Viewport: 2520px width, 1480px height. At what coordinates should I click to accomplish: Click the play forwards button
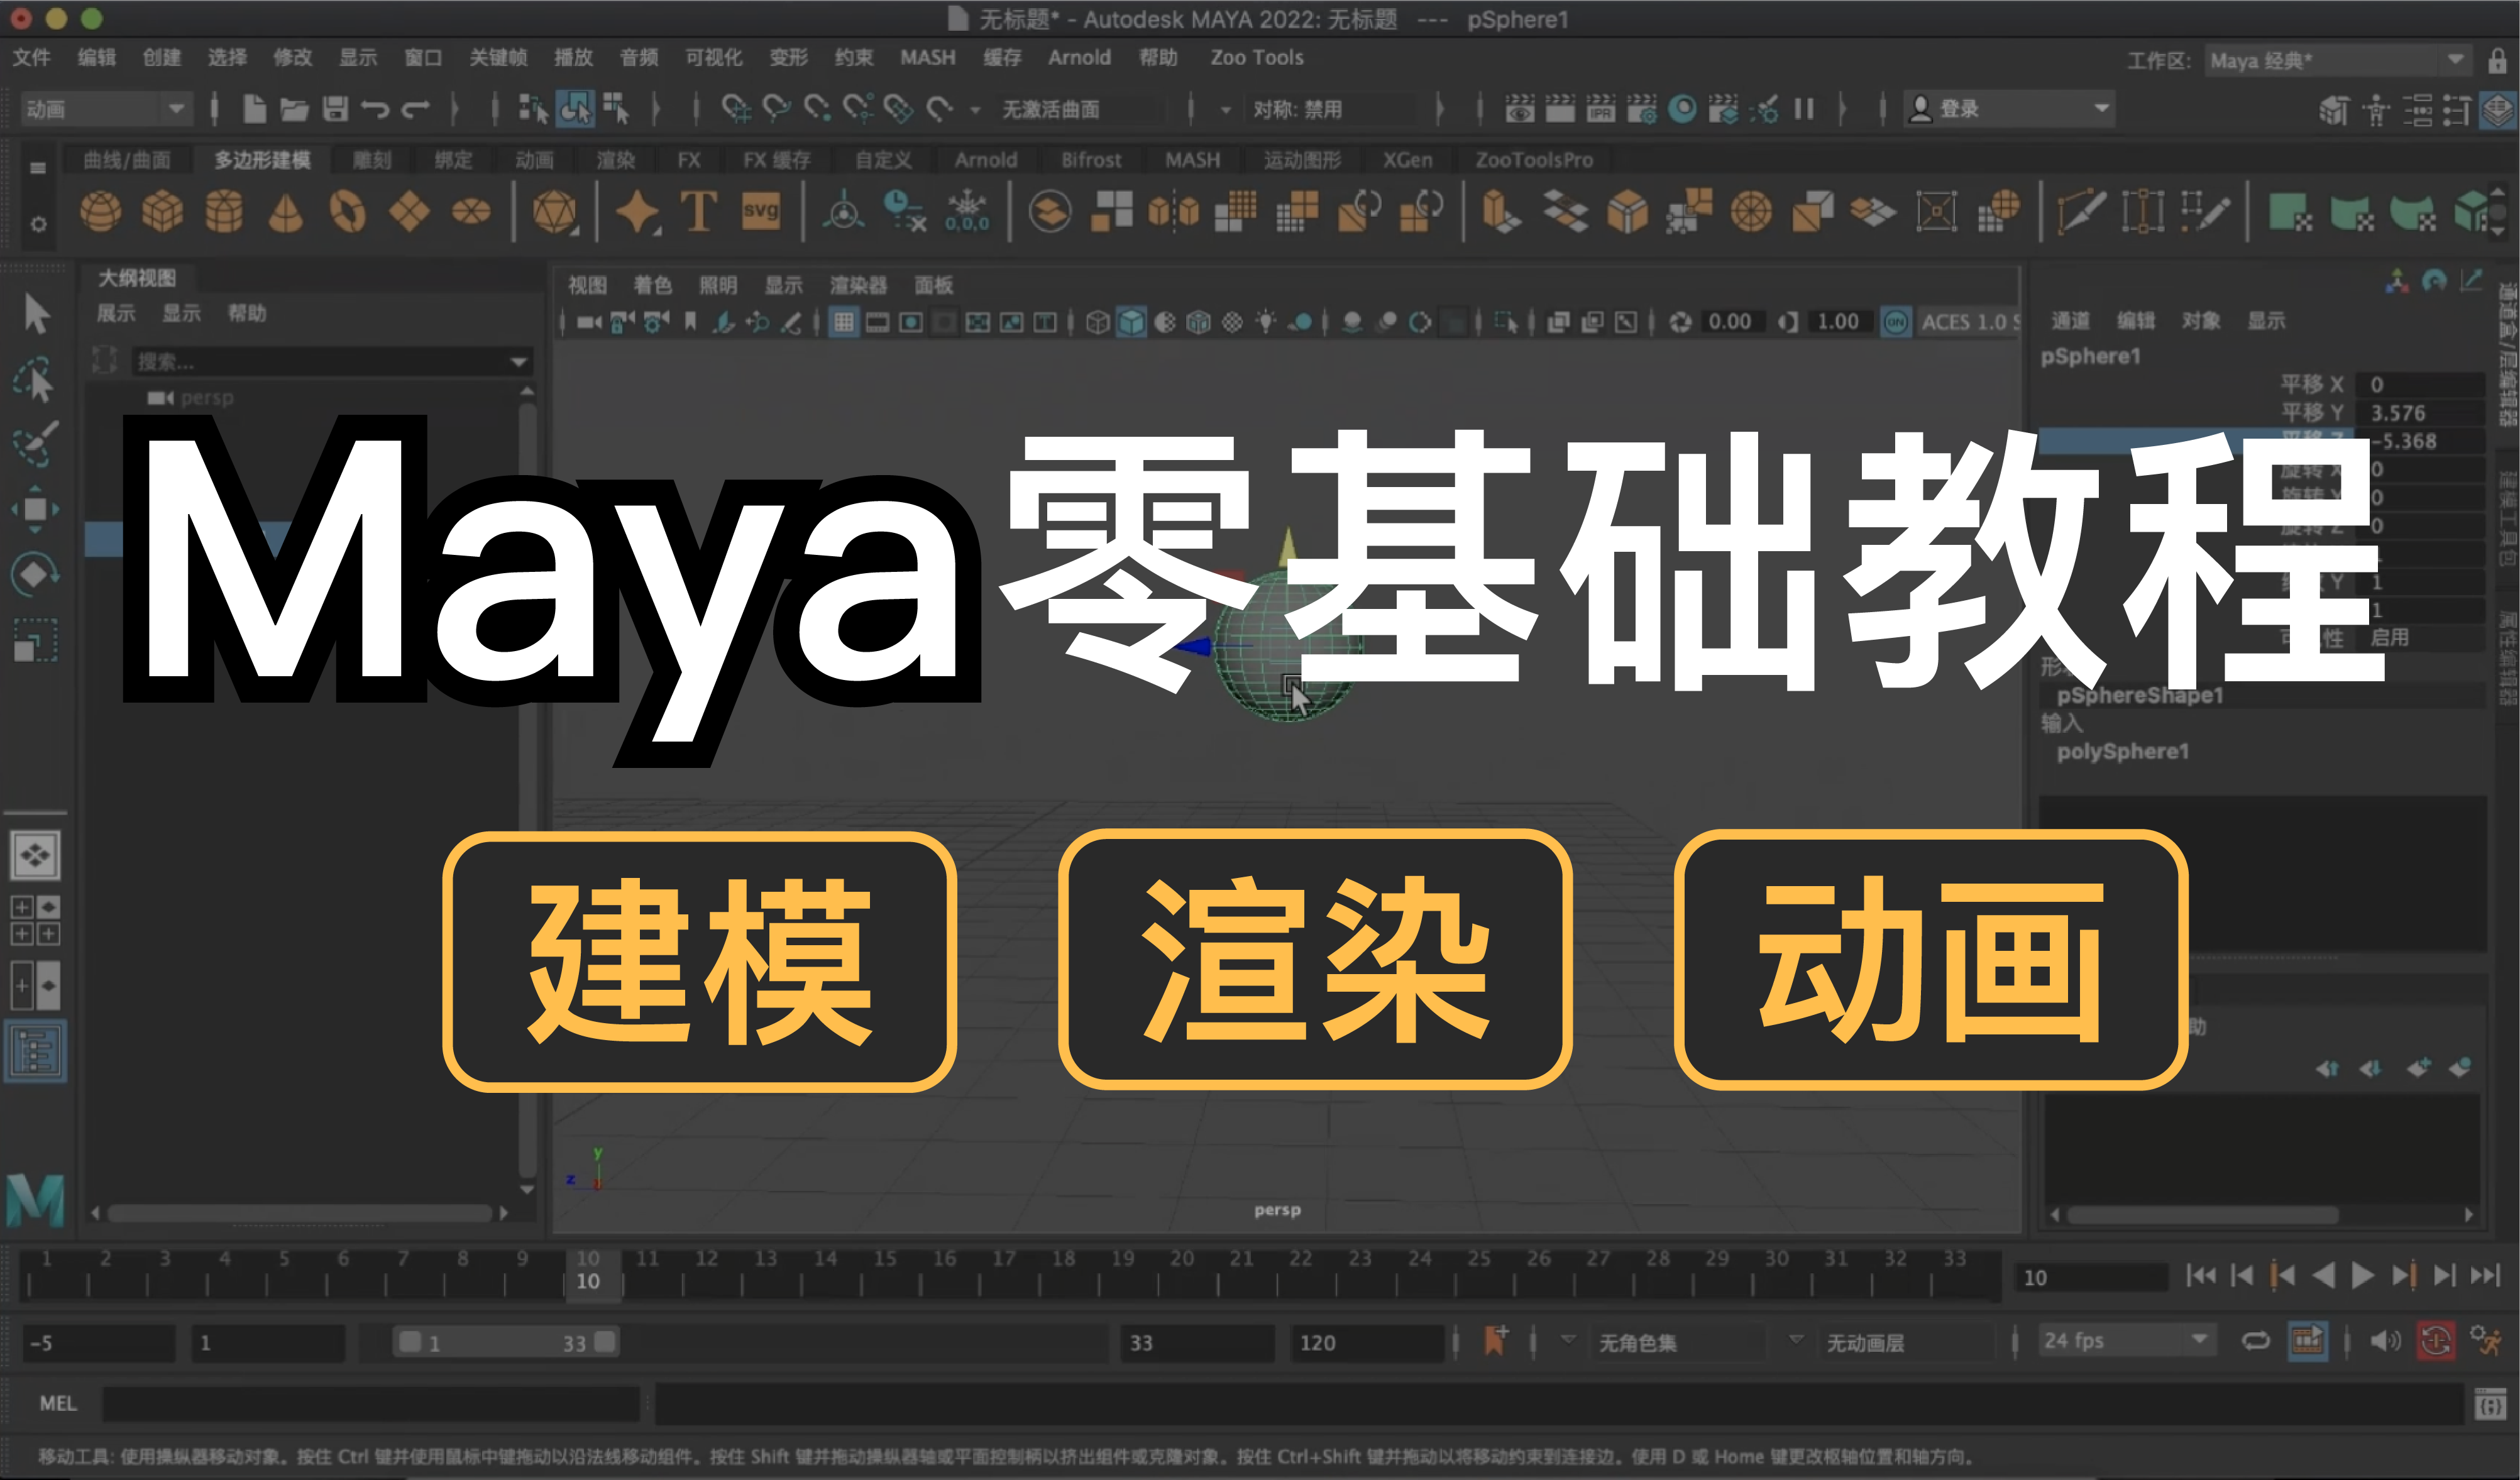[x=2362, y=1275]
